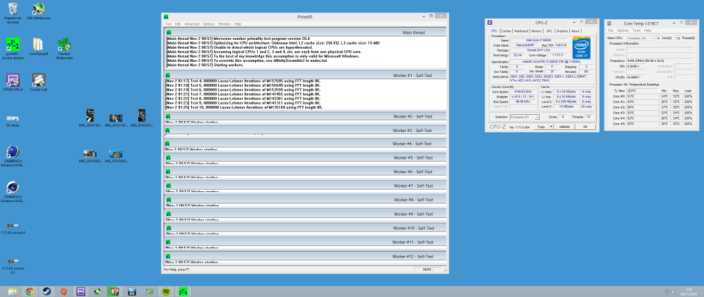Open the Papelera de reciclaje desktop icon
Screen dimensions: 704x297
(13, 12)
